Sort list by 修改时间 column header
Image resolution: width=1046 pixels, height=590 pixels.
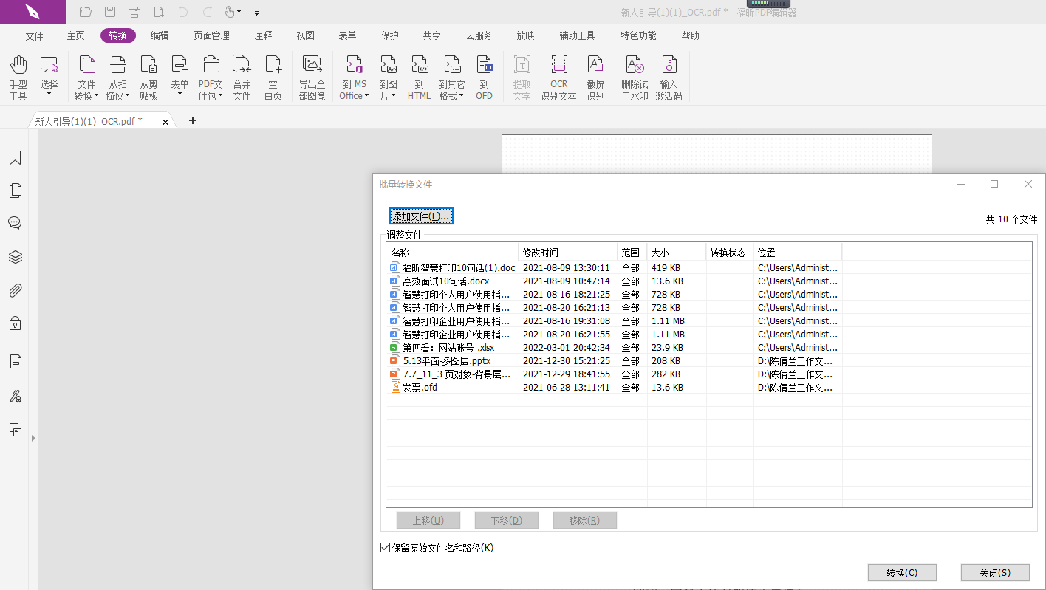(x=567, y=253)
